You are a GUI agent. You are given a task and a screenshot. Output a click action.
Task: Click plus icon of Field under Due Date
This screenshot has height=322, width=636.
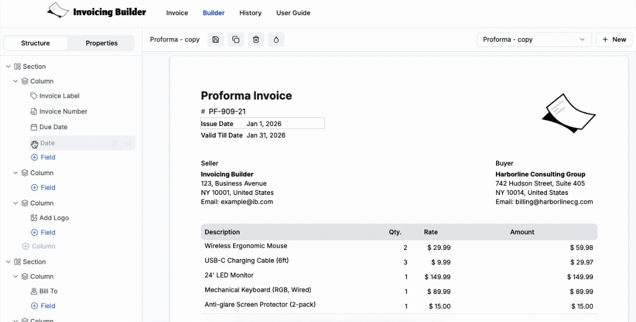[34, 157]
